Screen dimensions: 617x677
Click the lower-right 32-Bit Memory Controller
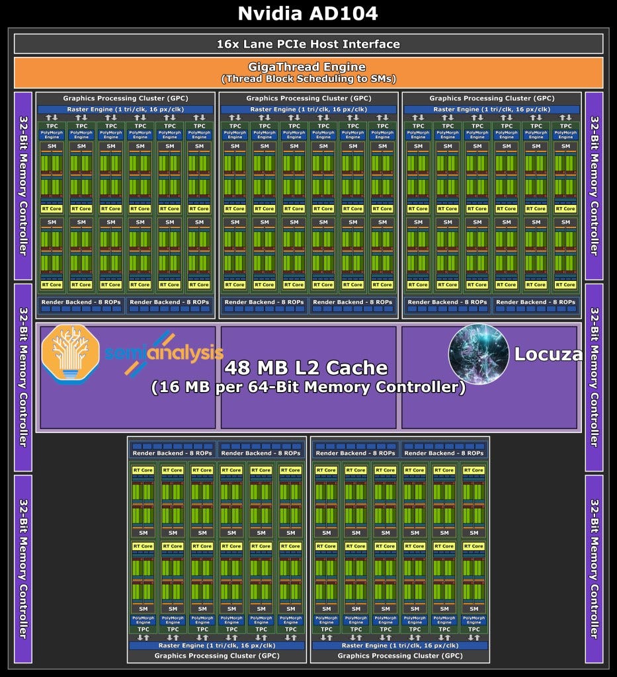click(594, 569)
